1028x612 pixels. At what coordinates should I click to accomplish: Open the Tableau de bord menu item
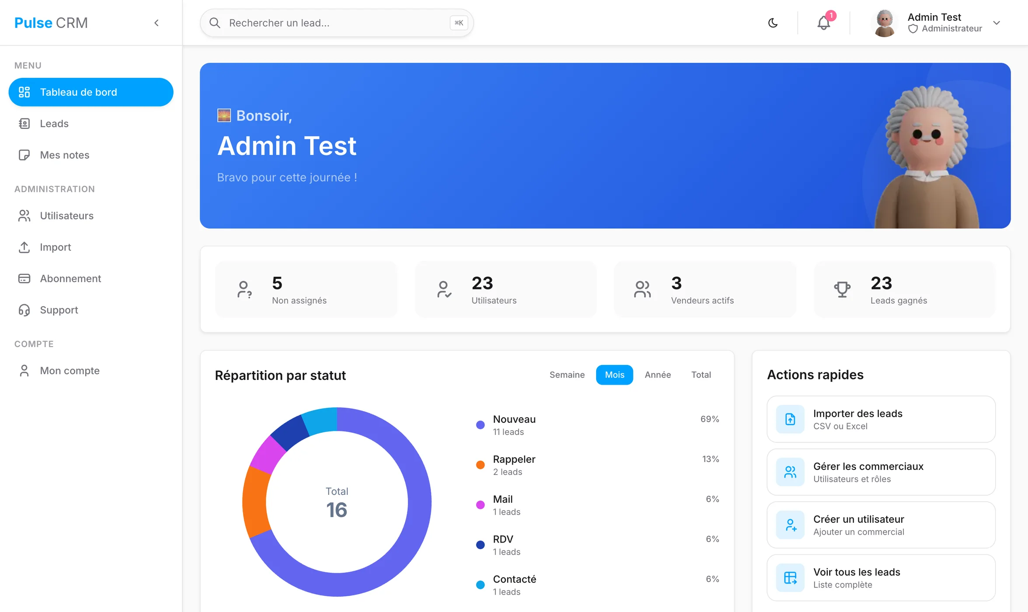[91, 92]
